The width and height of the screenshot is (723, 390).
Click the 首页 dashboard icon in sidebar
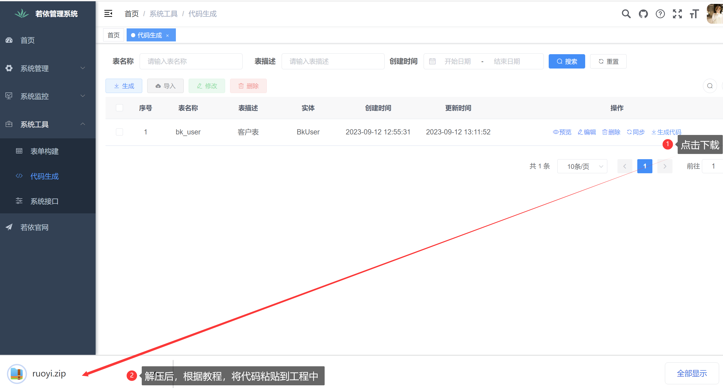(9, 40)
